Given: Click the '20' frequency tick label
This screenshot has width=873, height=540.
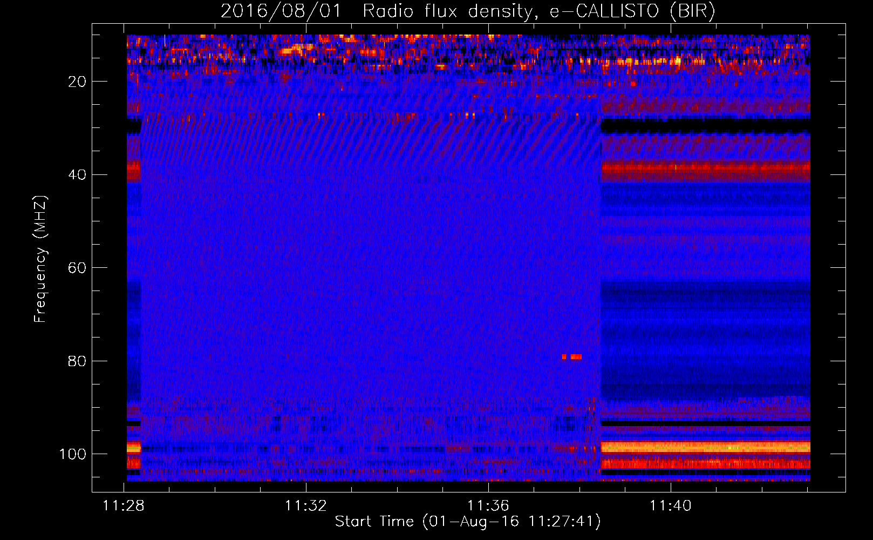Looking at the screenshot, I should [77, 82].
